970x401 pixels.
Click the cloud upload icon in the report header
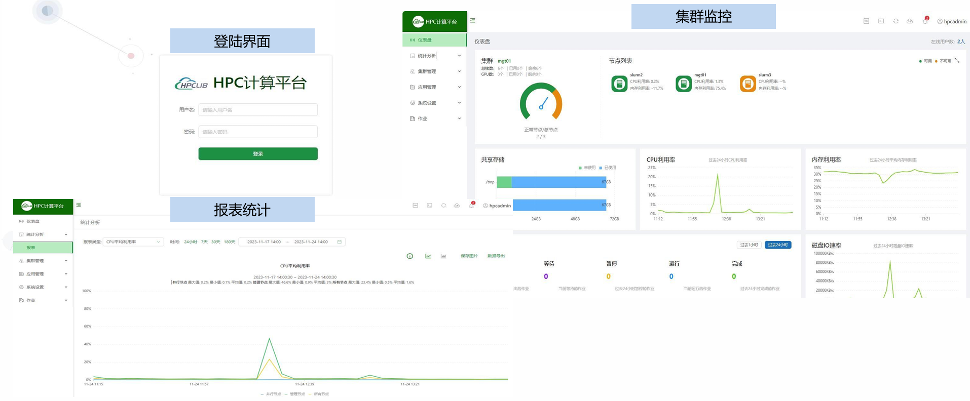(457, 206)
